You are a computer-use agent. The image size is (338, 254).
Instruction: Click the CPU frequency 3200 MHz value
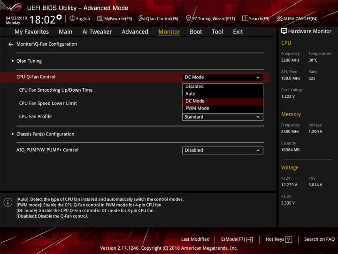point(290,60)
